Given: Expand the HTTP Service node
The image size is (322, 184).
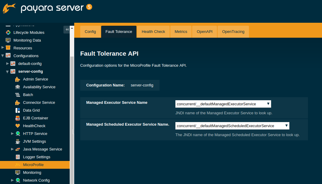Looking at the screenshot, I should click(x=12, y=133).
